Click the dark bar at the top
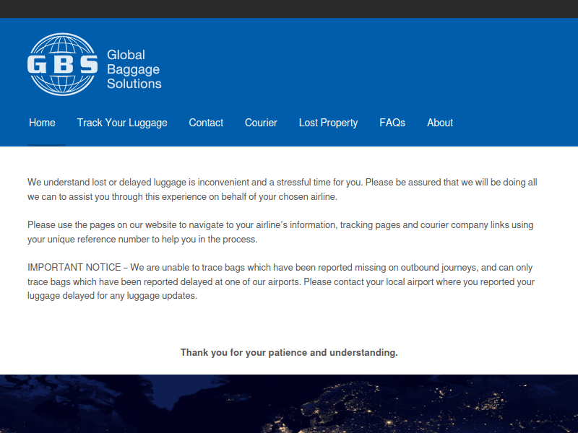578x433 pixels. click(289, 9)
